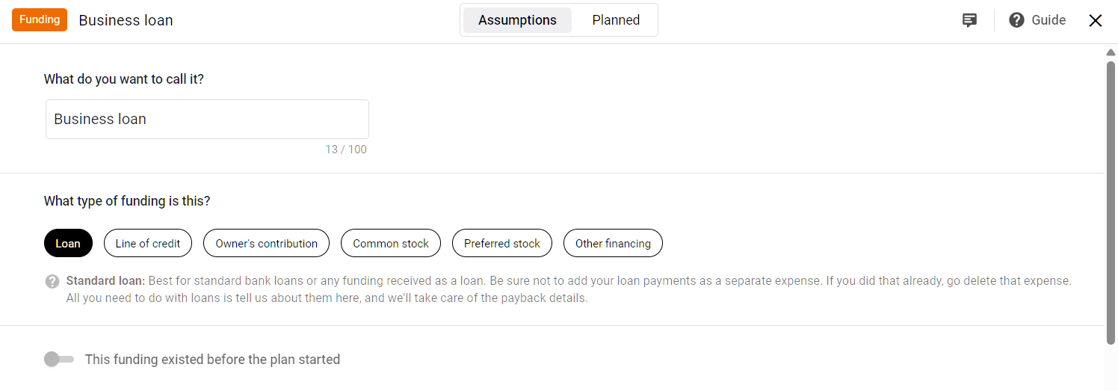Click the help icon beside Standard loan
1118x391 pixels.
point(52,281)
